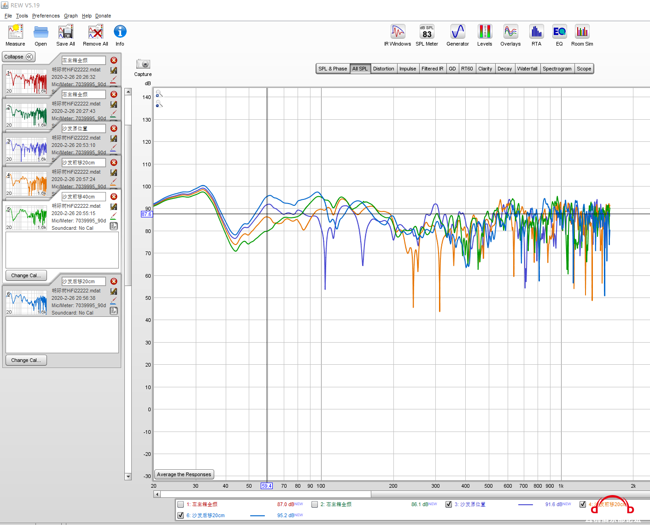Open notes icon for measurement 5

pyautogui.click(x=114, y=226)
